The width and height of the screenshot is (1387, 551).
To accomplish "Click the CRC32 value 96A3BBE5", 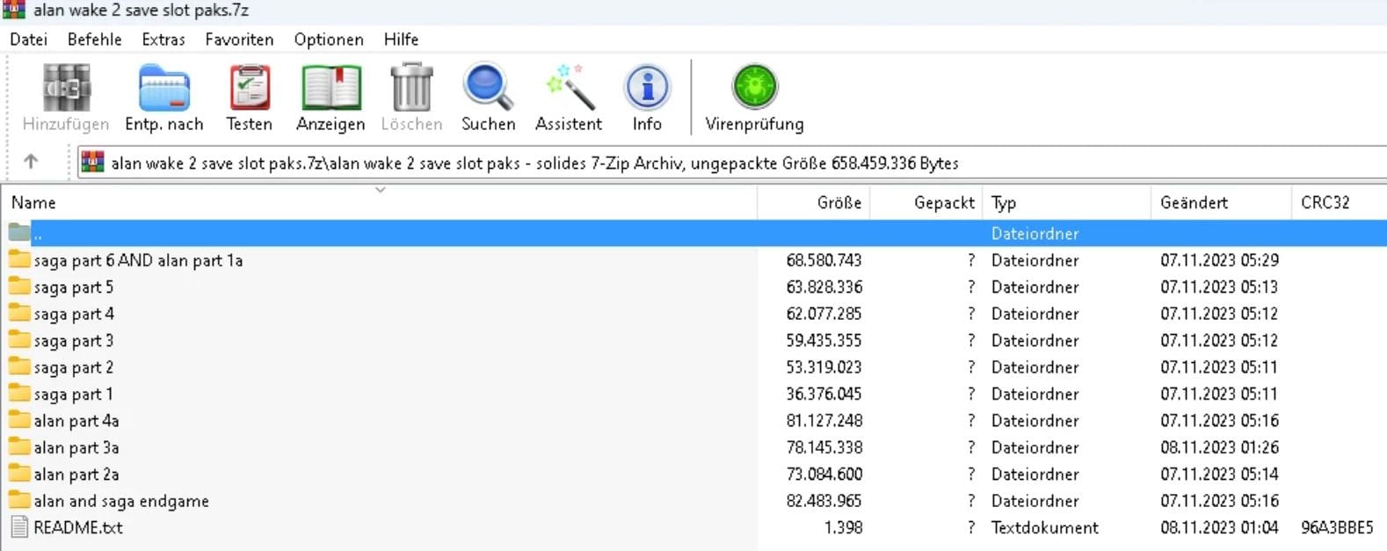I will click(1337, 527).
